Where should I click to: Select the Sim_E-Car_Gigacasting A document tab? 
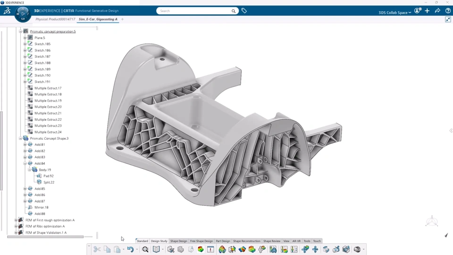pyautogui.click(x=98, y=19)
